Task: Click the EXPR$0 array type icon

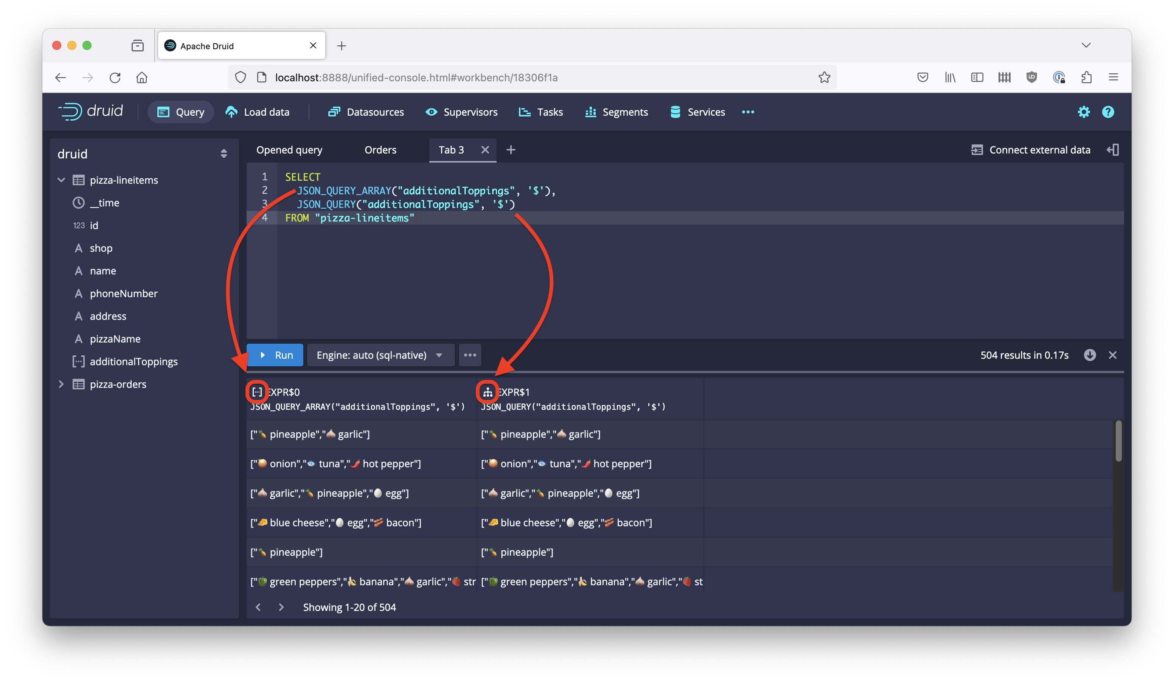Action: [x=257, y=392]
